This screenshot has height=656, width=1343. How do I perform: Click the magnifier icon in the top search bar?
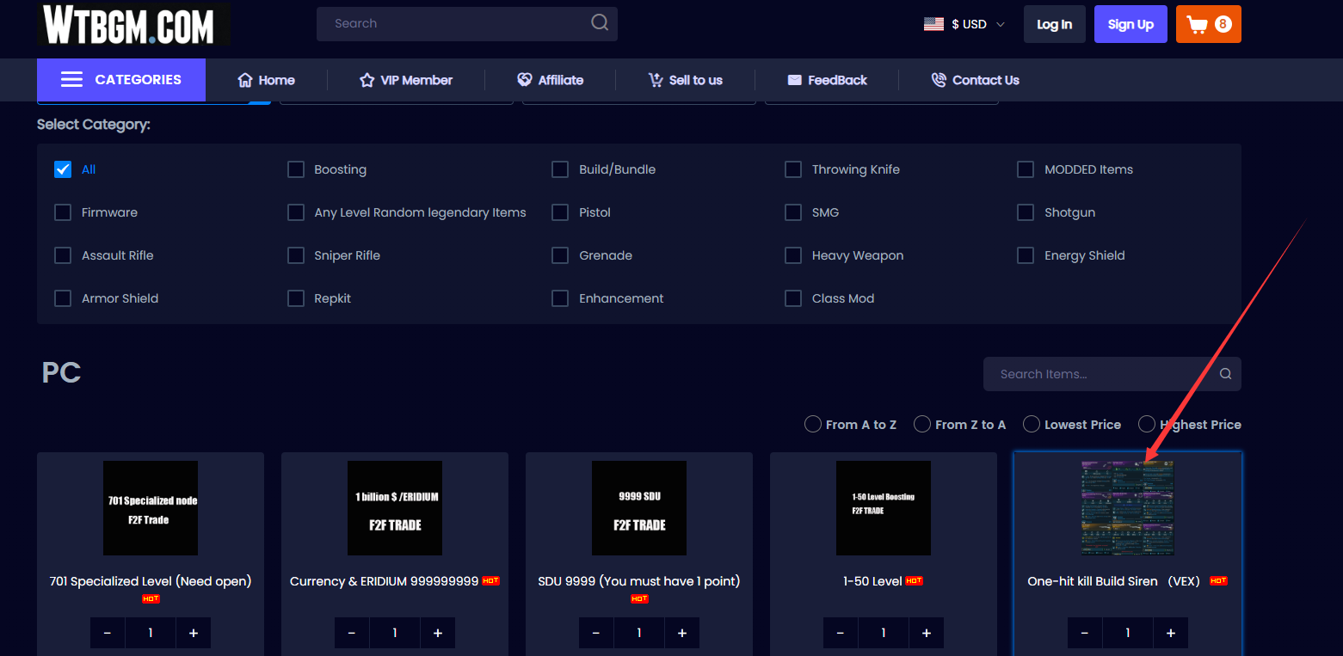[x=600, y=23]
